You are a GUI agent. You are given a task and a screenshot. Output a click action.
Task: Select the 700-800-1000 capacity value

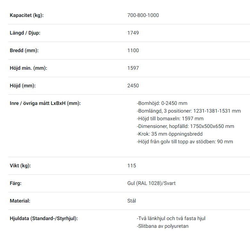143,15
